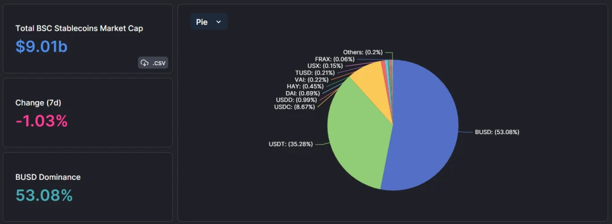The image size is (612, 224).
Task: Download the .csv data file
Action: [153, 63]
